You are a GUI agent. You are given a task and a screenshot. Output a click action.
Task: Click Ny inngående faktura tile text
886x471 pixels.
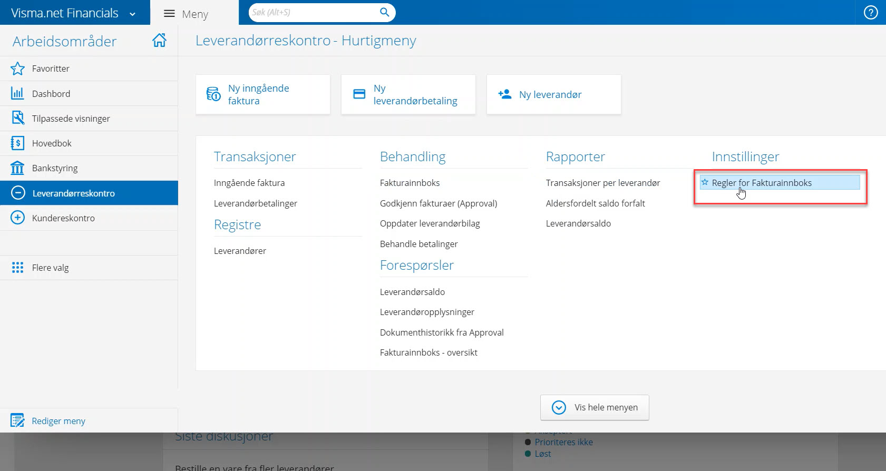point(258,94)
